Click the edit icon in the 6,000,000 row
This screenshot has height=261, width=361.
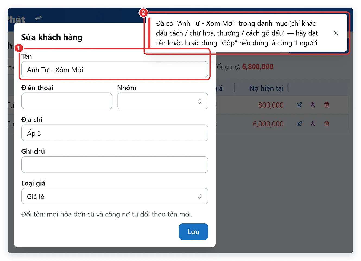pos(299,124)
